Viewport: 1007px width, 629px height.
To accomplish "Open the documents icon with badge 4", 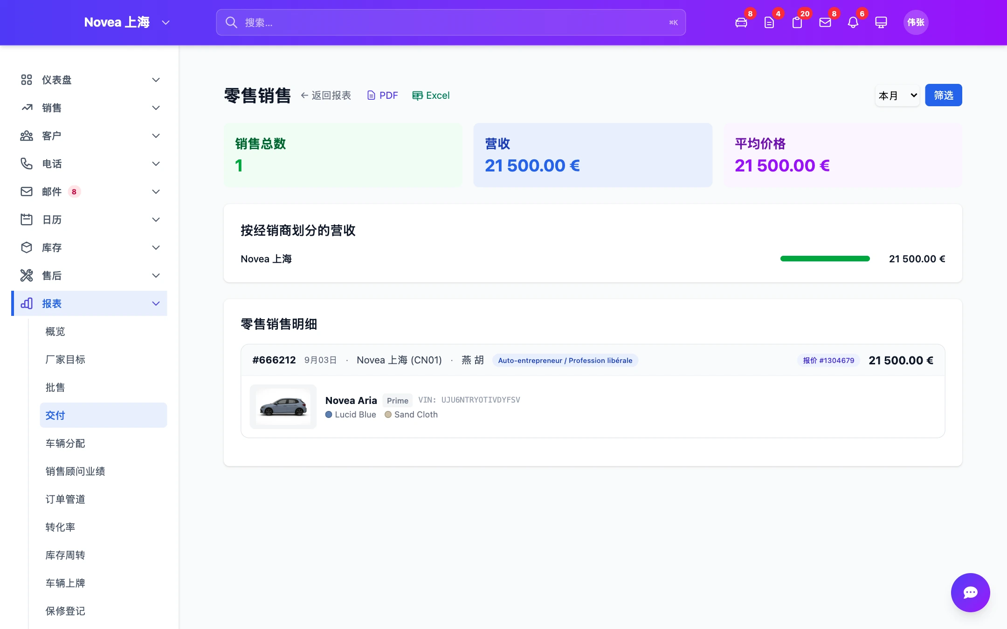I will click(769, 22).
